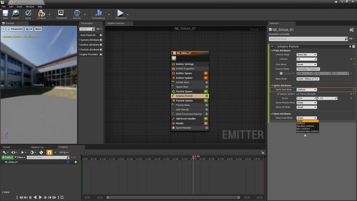Toggle Sprite Renderer checkbox

[x=206, y=128]
